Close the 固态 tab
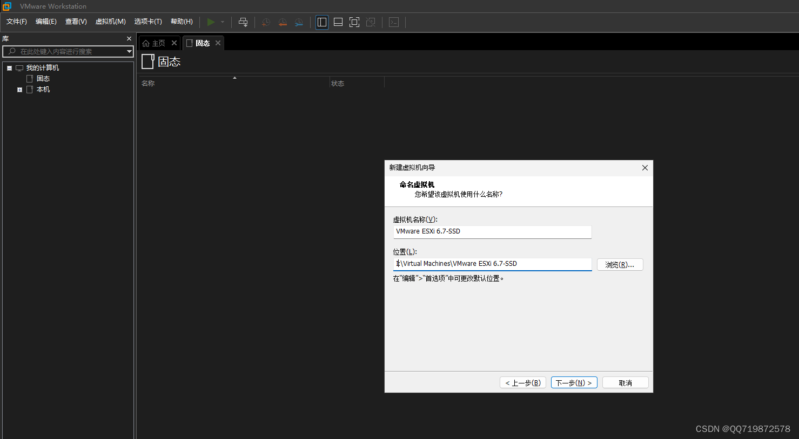799x439 pixels. point(218,43)
